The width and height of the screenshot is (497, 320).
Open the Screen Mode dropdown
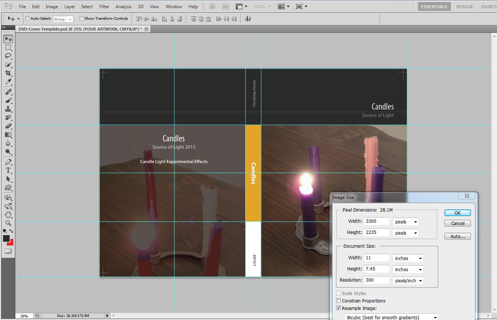tap(301, 7)
